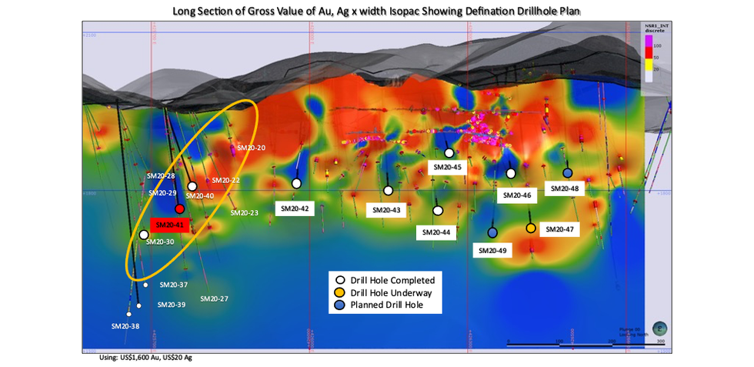Click the SM20-43 label box
Screen dimensions: 754x367
pos(385,210)
